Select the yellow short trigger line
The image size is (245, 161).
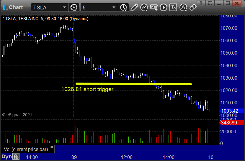point(134,84)
